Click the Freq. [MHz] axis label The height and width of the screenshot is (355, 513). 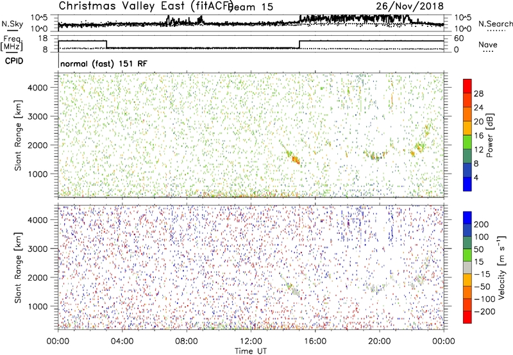coord(12,44)
